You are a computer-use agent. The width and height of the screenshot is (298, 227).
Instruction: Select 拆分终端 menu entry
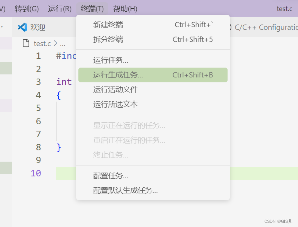point(153,39)
